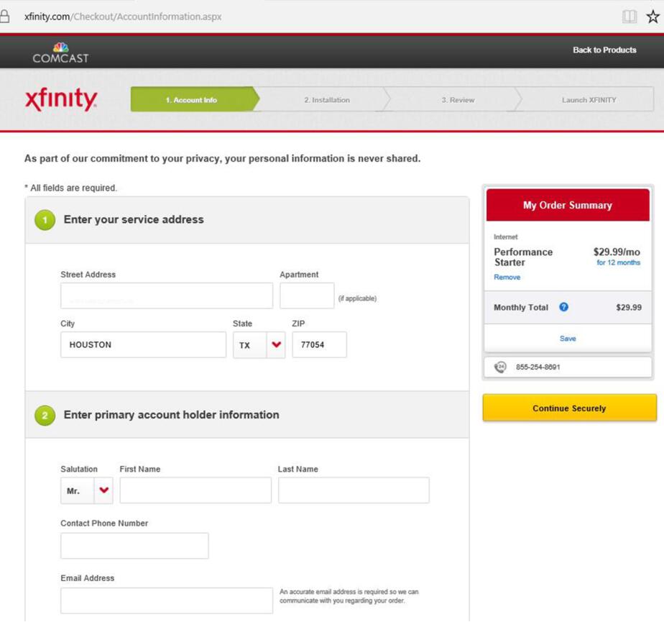This screenshot has width=664, height=622.
Task: Click the City field containing HOUSTON
Action: [x=144, y=344]
